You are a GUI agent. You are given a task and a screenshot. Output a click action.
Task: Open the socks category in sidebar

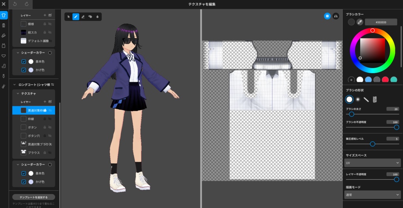[4, 66]
